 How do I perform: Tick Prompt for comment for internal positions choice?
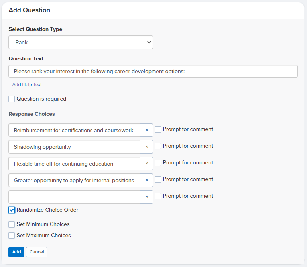click(x=158, y=179)
